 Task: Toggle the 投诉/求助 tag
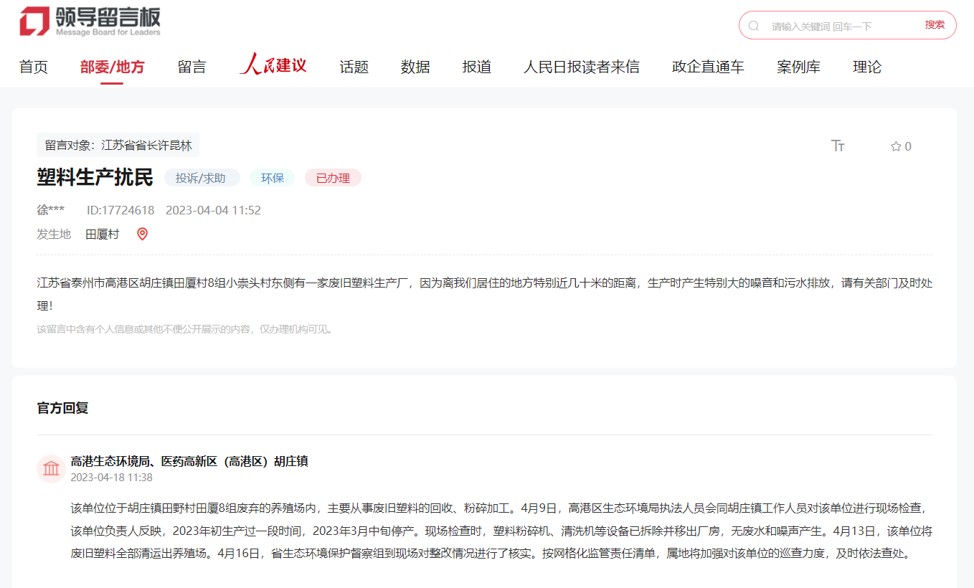[202, 177]
